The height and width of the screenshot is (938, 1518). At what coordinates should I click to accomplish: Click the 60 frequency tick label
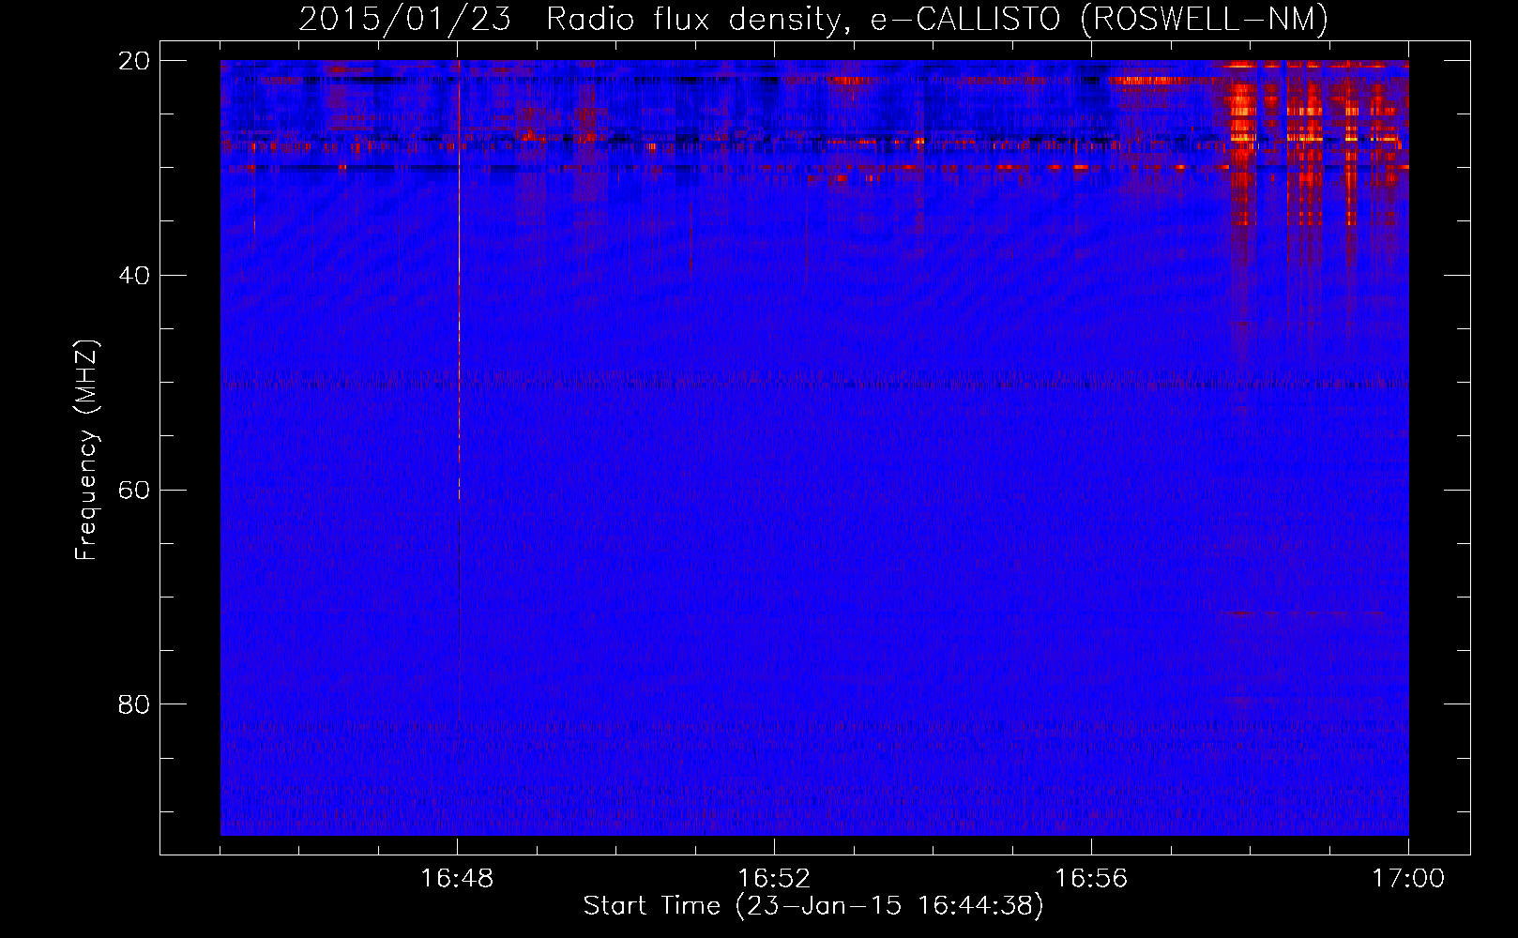(134, 491)
